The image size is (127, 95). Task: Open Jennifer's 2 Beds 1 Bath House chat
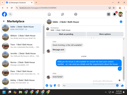(x=21, y=55)
